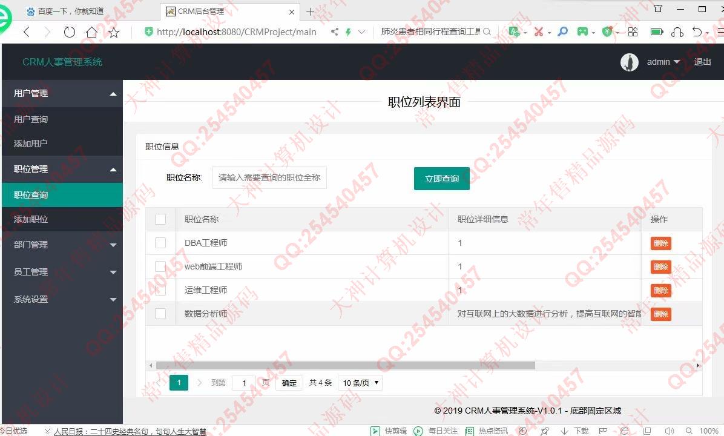Open the admin user dropdown
Screen dimensions: 724x436
pos(663,62)
